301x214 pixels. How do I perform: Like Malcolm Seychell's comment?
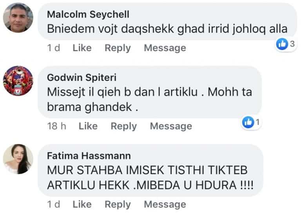click(x=82, y=48)
